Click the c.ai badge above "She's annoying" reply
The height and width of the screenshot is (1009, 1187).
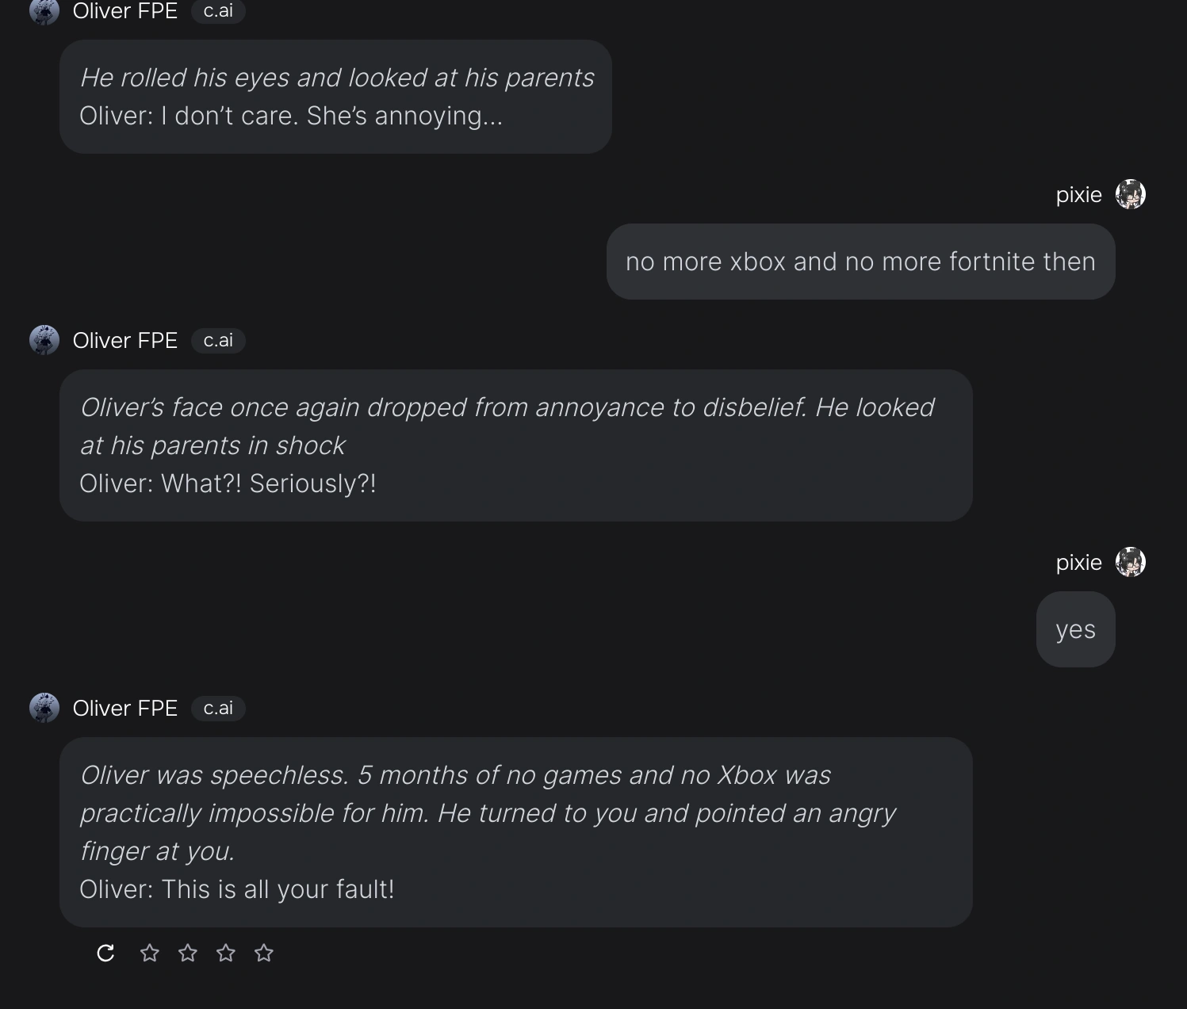tap(218, 11)
